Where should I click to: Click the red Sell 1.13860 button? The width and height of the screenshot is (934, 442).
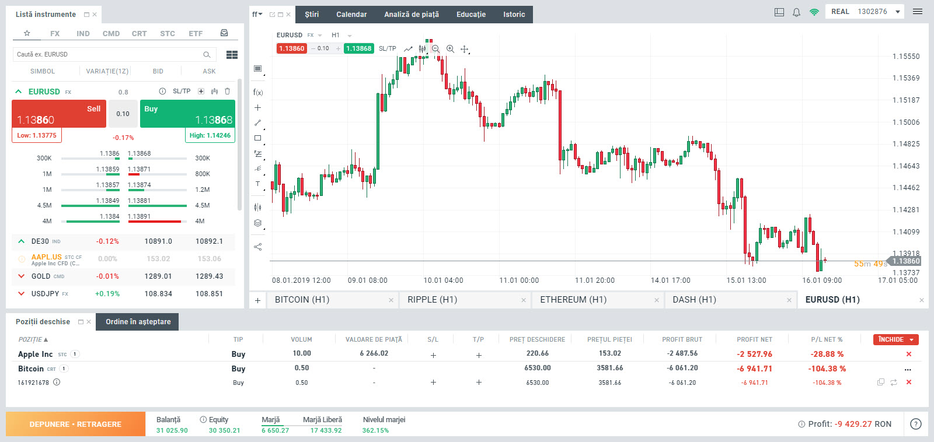(x=59, y=114)
